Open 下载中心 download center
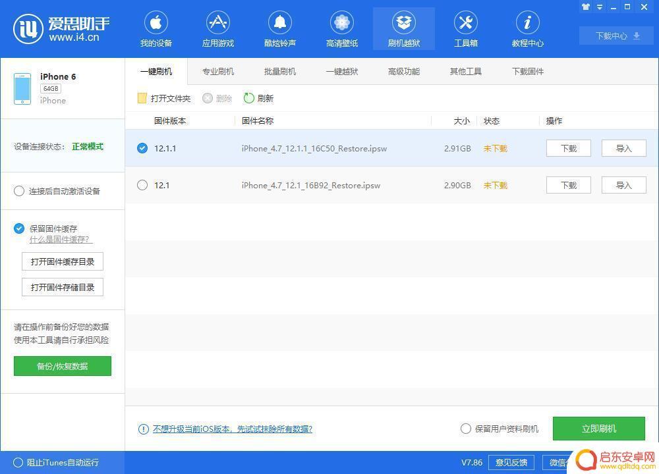The width and height of the screenshot is (659, 474). point(617,36)
